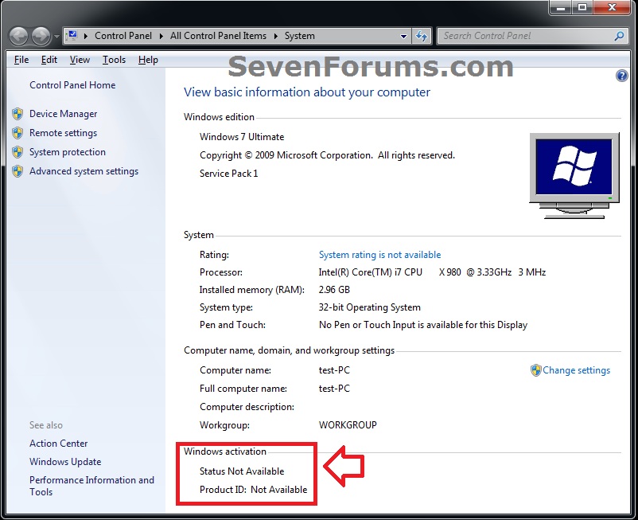Screen dimensions: 638x520
Task: Click 32-bit Operating System text
Action: click(369, 307)
